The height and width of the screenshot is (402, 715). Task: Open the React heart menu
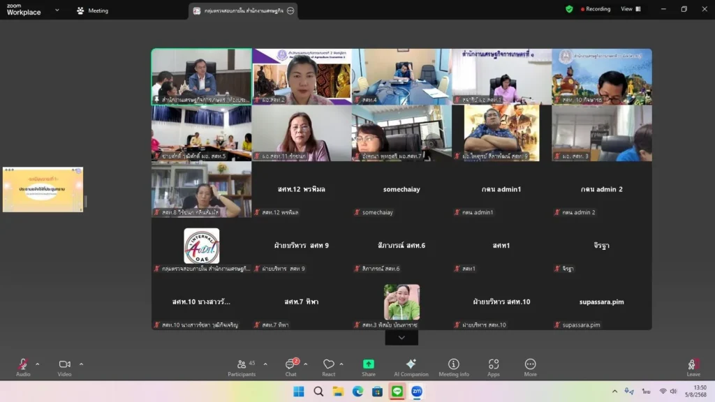(328, 367)
